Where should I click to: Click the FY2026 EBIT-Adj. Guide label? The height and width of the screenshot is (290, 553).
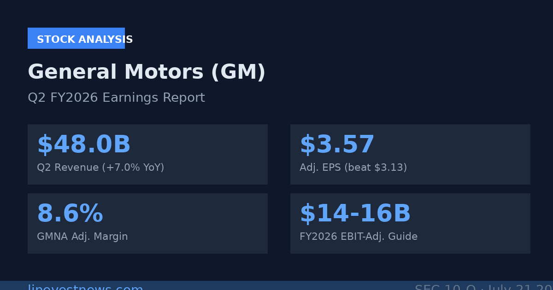click(359, 237)
